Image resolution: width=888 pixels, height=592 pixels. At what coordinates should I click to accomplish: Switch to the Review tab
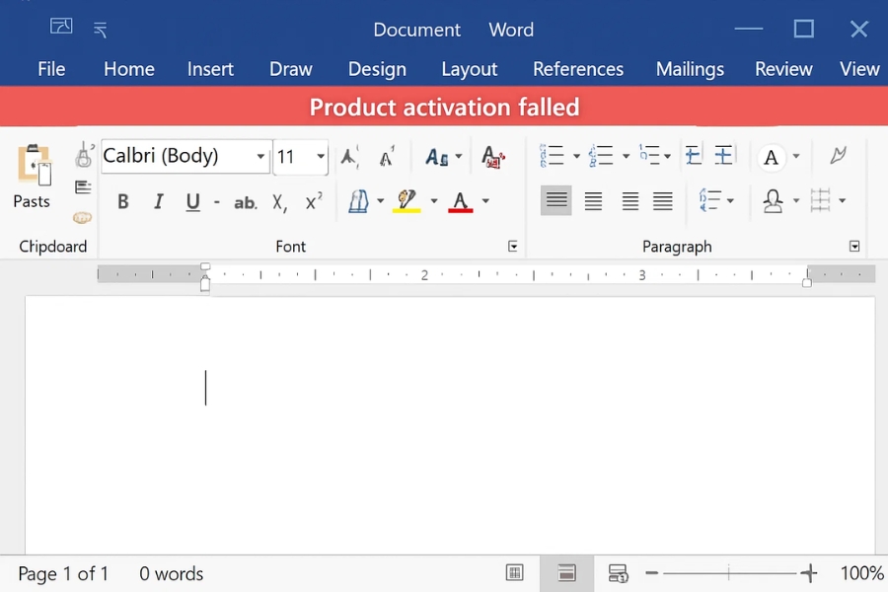[x=783, y=69]
